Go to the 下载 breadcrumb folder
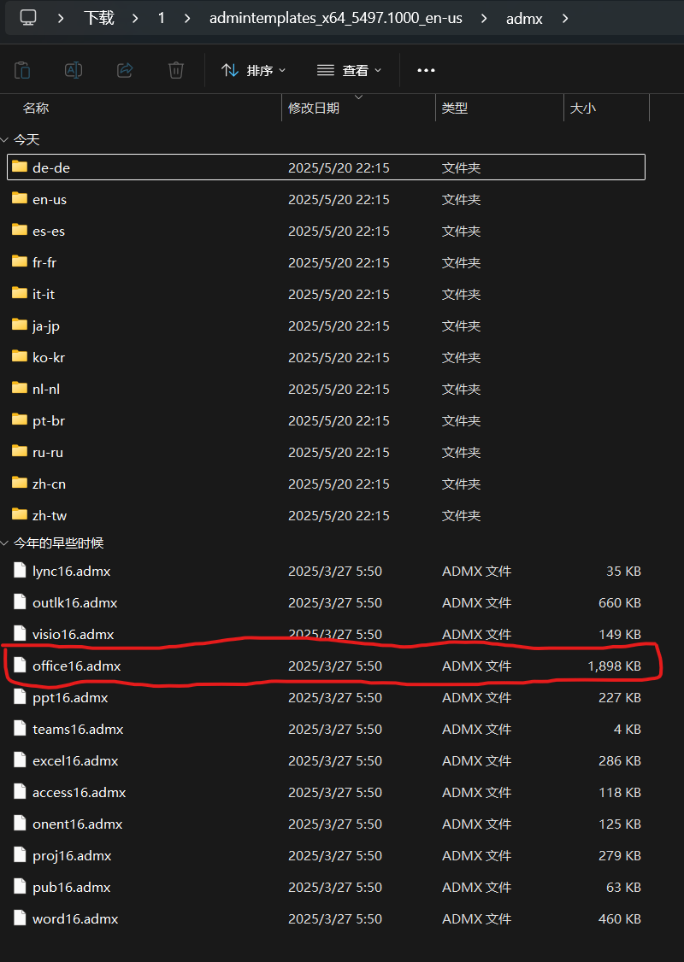 coord(99,18)
